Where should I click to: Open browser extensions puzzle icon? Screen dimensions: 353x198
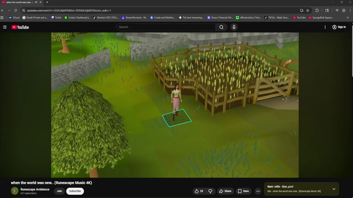[x=317, y=10]
